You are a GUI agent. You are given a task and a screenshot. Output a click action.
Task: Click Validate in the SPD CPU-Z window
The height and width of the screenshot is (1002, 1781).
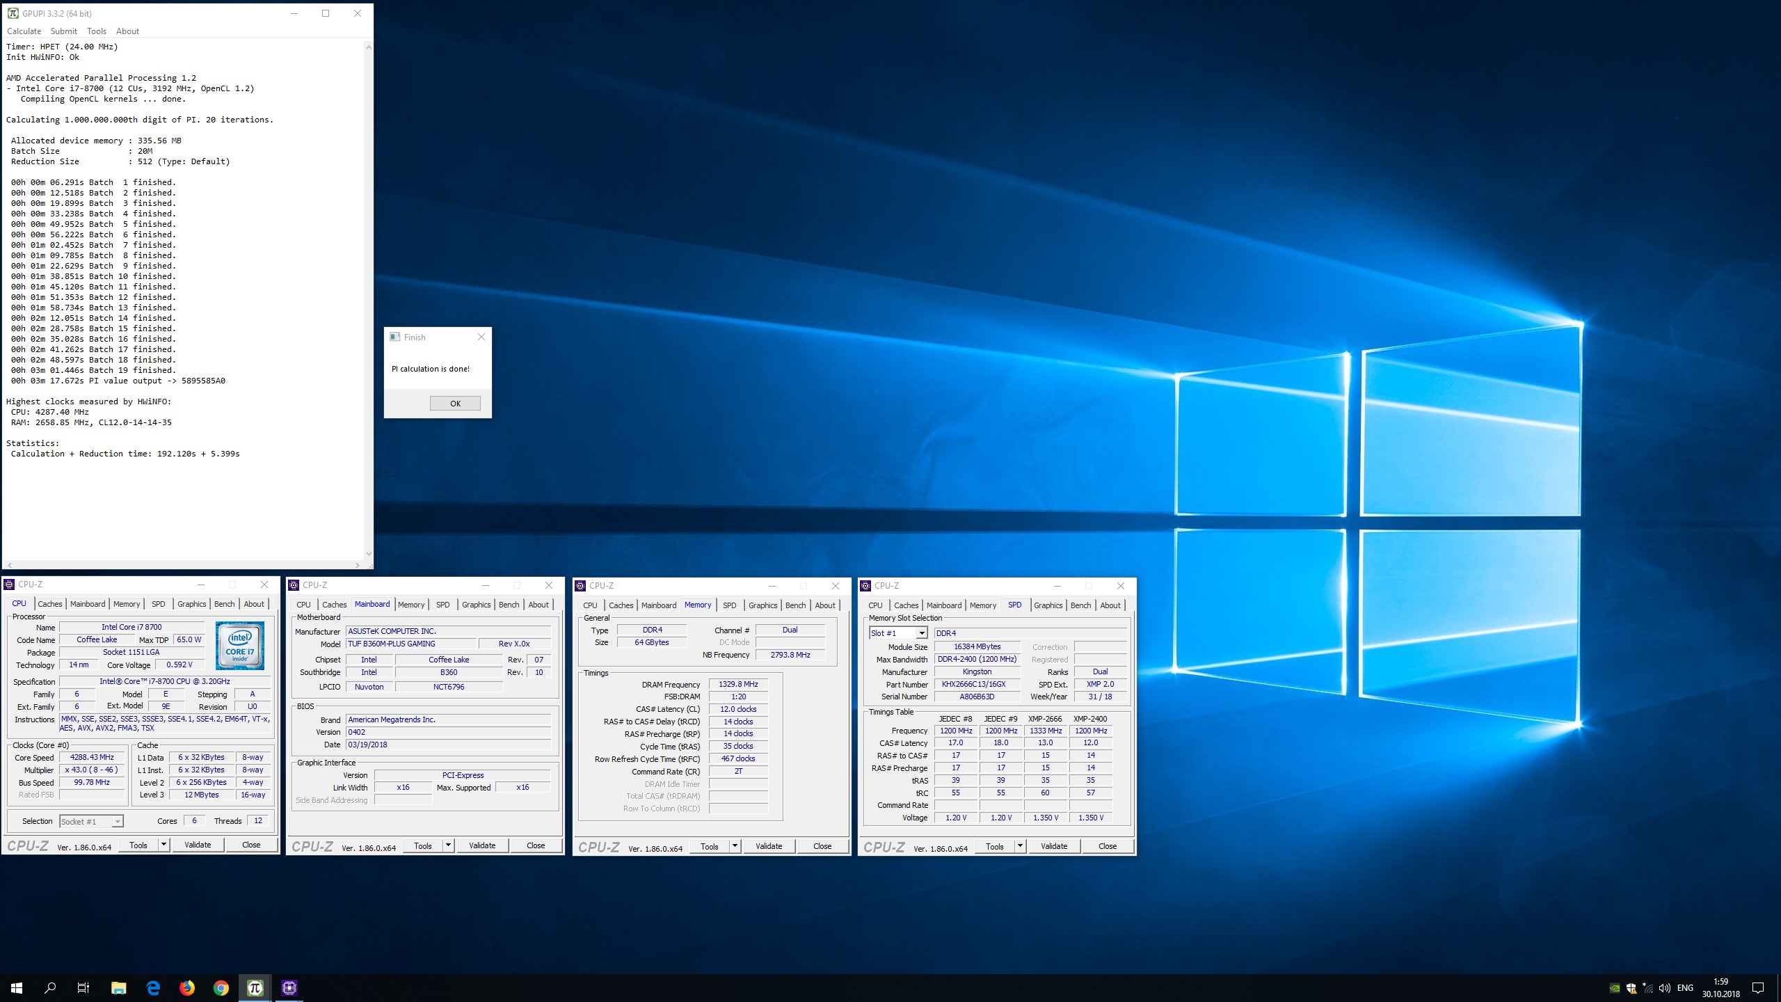[1054, 846]
